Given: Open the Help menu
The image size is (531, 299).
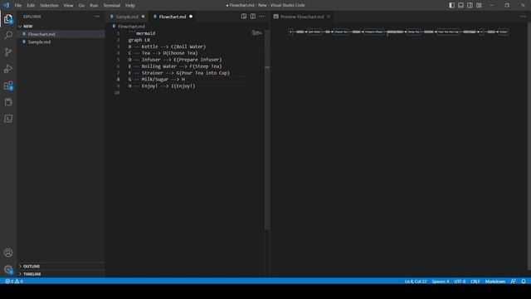Looking at the screenshot, I should point(130,5).
